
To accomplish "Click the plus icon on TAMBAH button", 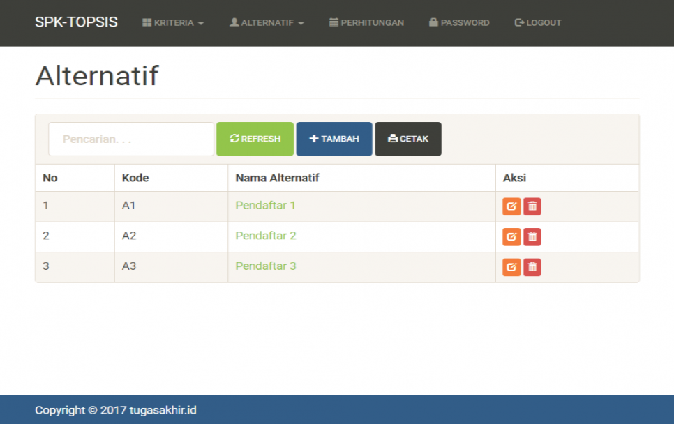I will click(315, 139).
